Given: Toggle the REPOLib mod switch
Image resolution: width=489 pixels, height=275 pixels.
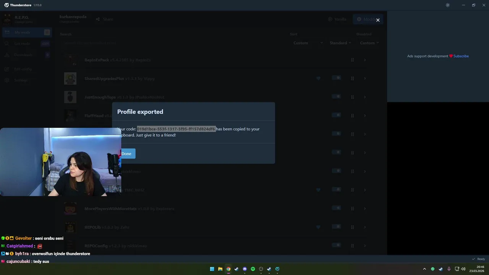Looking at the screenshot, I should click(336, 226).
